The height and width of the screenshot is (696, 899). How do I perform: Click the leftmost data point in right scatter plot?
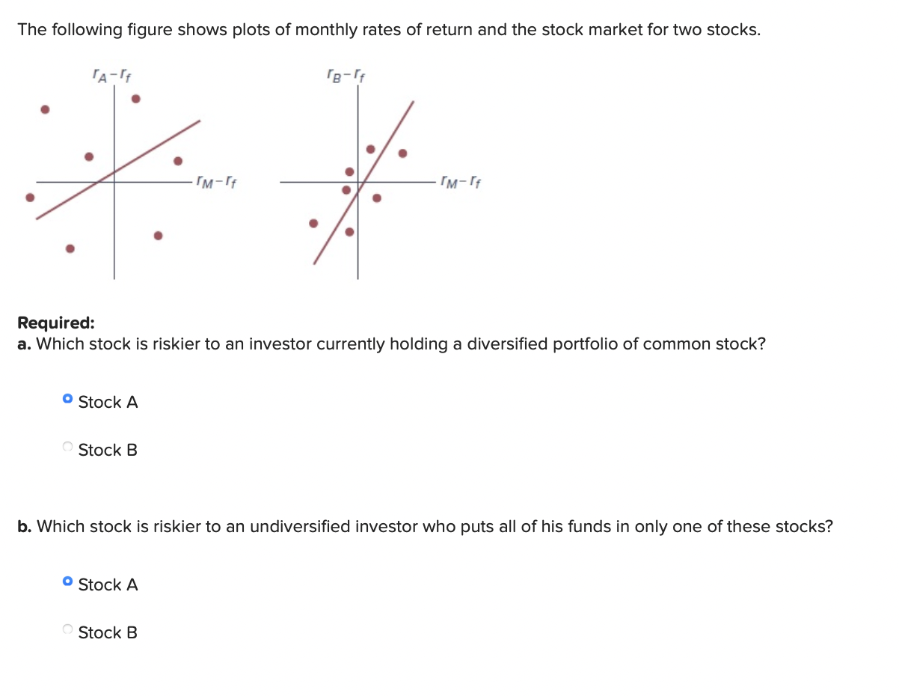point(313,222)
